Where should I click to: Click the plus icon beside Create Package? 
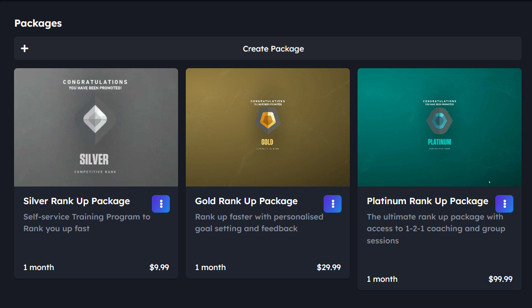(25, 48)
